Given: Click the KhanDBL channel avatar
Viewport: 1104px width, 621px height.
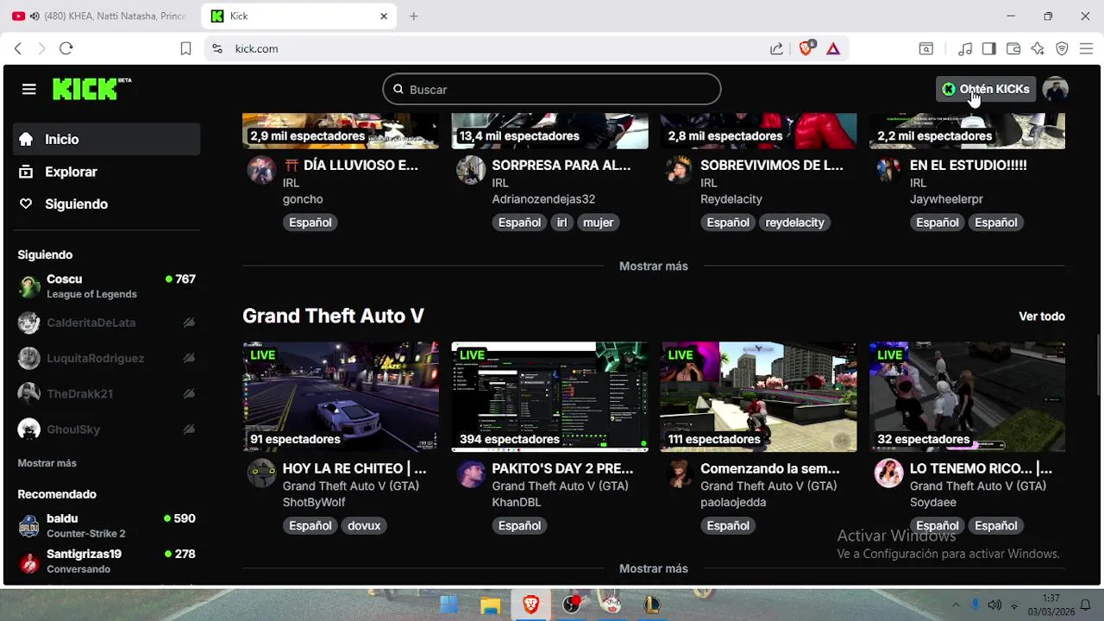Looking at the screenshot, I should [x=471, y=474].
